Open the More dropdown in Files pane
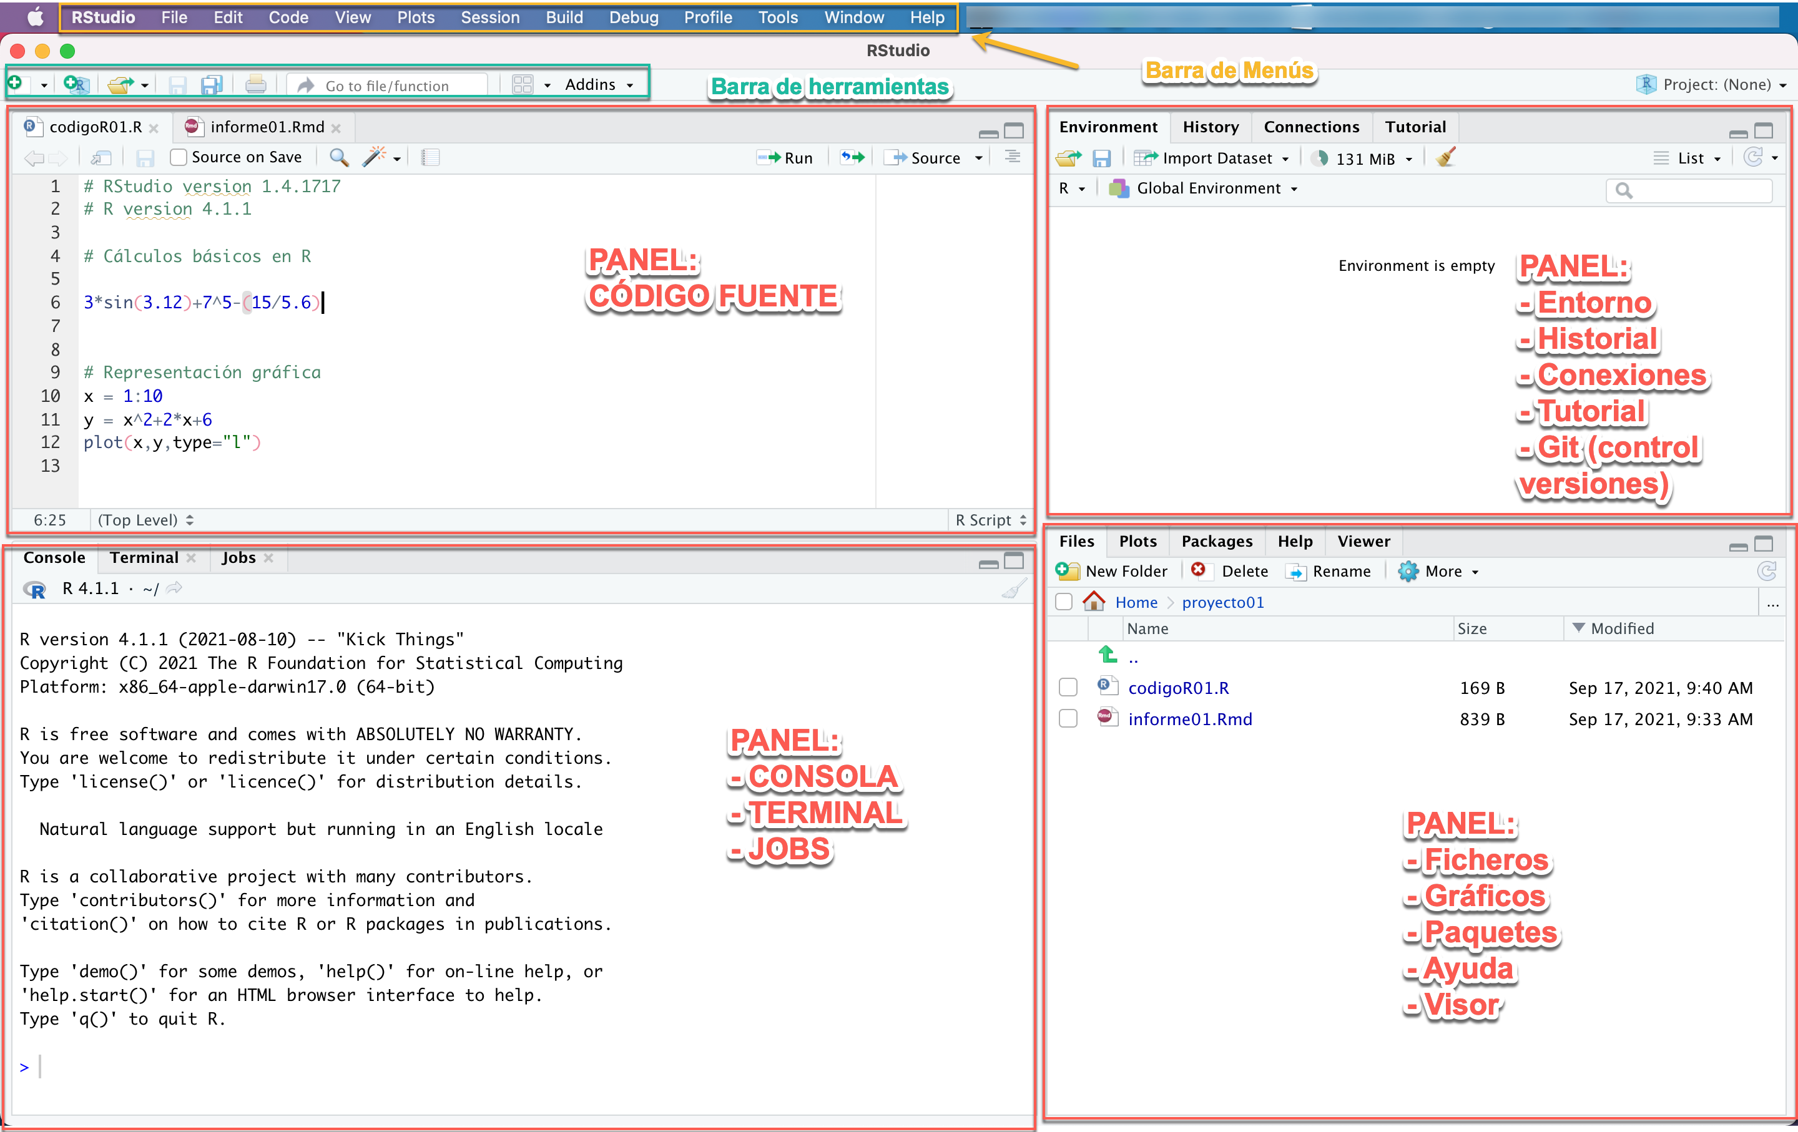 (1438, 572)
